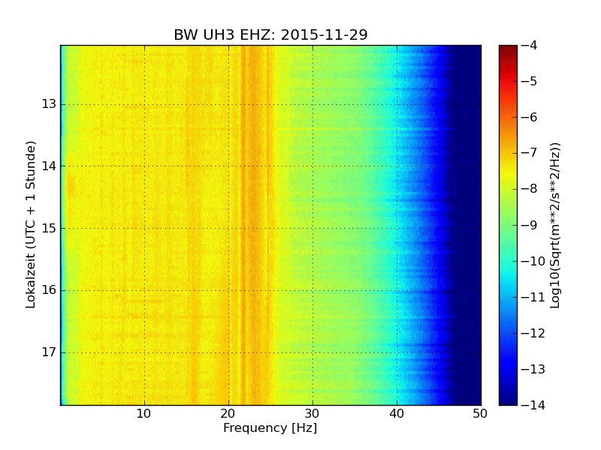Click the colorbar tick label −5

click(529, 81)
